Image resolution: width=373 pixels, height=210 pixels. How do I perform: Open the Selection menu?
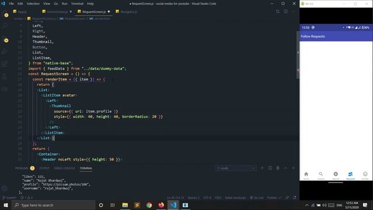tap(33, 3)
